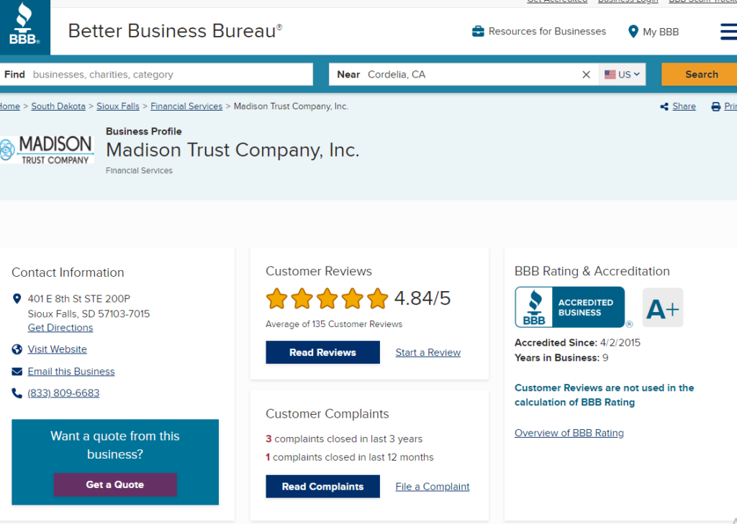Click the Share link

click(x=684, y=106)
